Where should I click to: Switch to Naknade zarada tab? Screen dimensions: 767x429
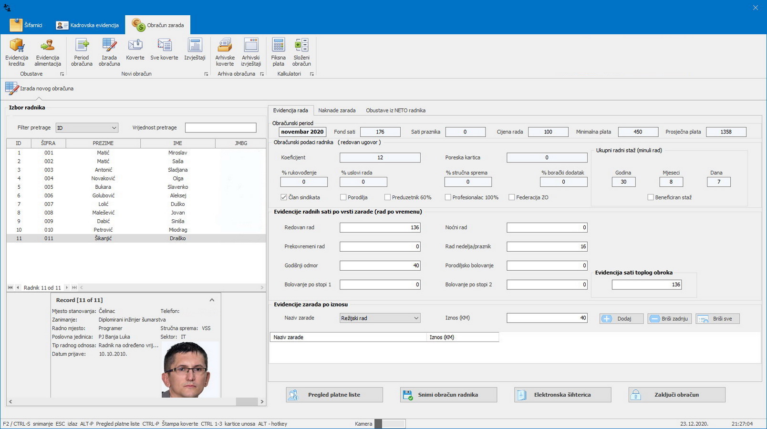pyautogui.click(x=337, y=110)
